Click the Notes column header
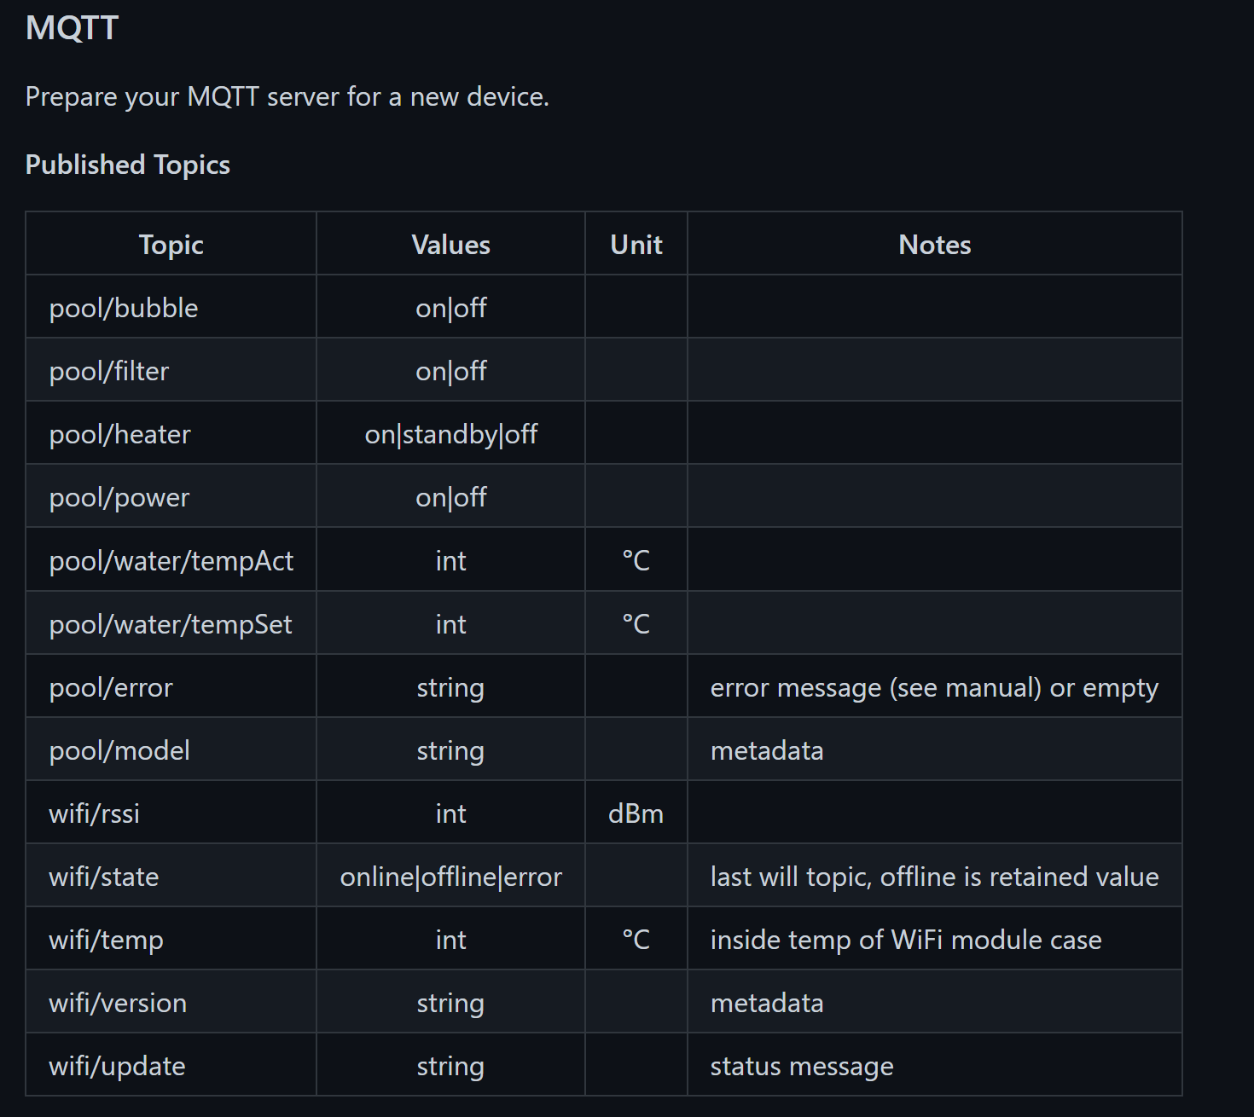Screen dimensions: 1254x1117 pyautogui.click(x=934, y=245)
